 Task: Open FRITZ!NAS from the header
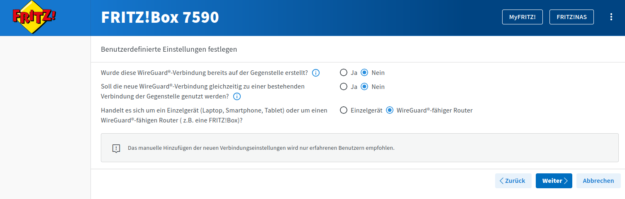click(x=571, y=17)
